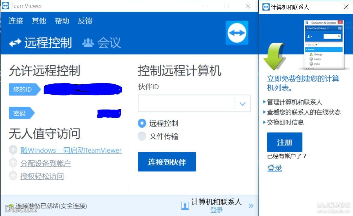Image resolution: width=353 pixels, height=216 pixels.
Task: Click the 已经有帐户了？ text
Action: pos(286,156)
